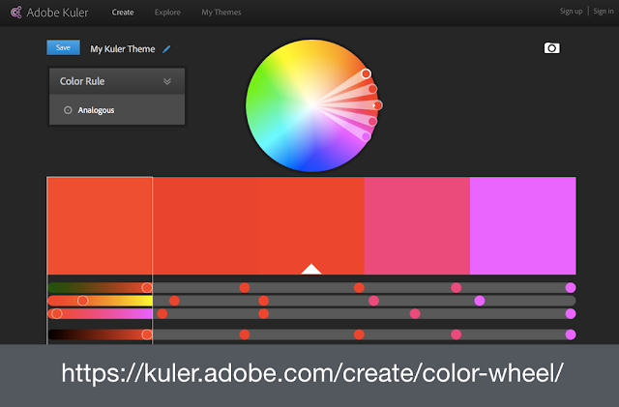Click the violet handle on the second slider row
Screen dimensions: 619x407
pyautogui.click(x=480, y=301)
